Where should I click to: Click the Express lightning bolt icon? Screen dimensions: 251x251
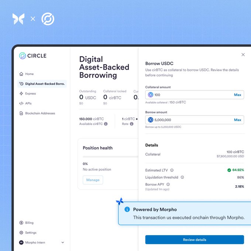point(21,93)
